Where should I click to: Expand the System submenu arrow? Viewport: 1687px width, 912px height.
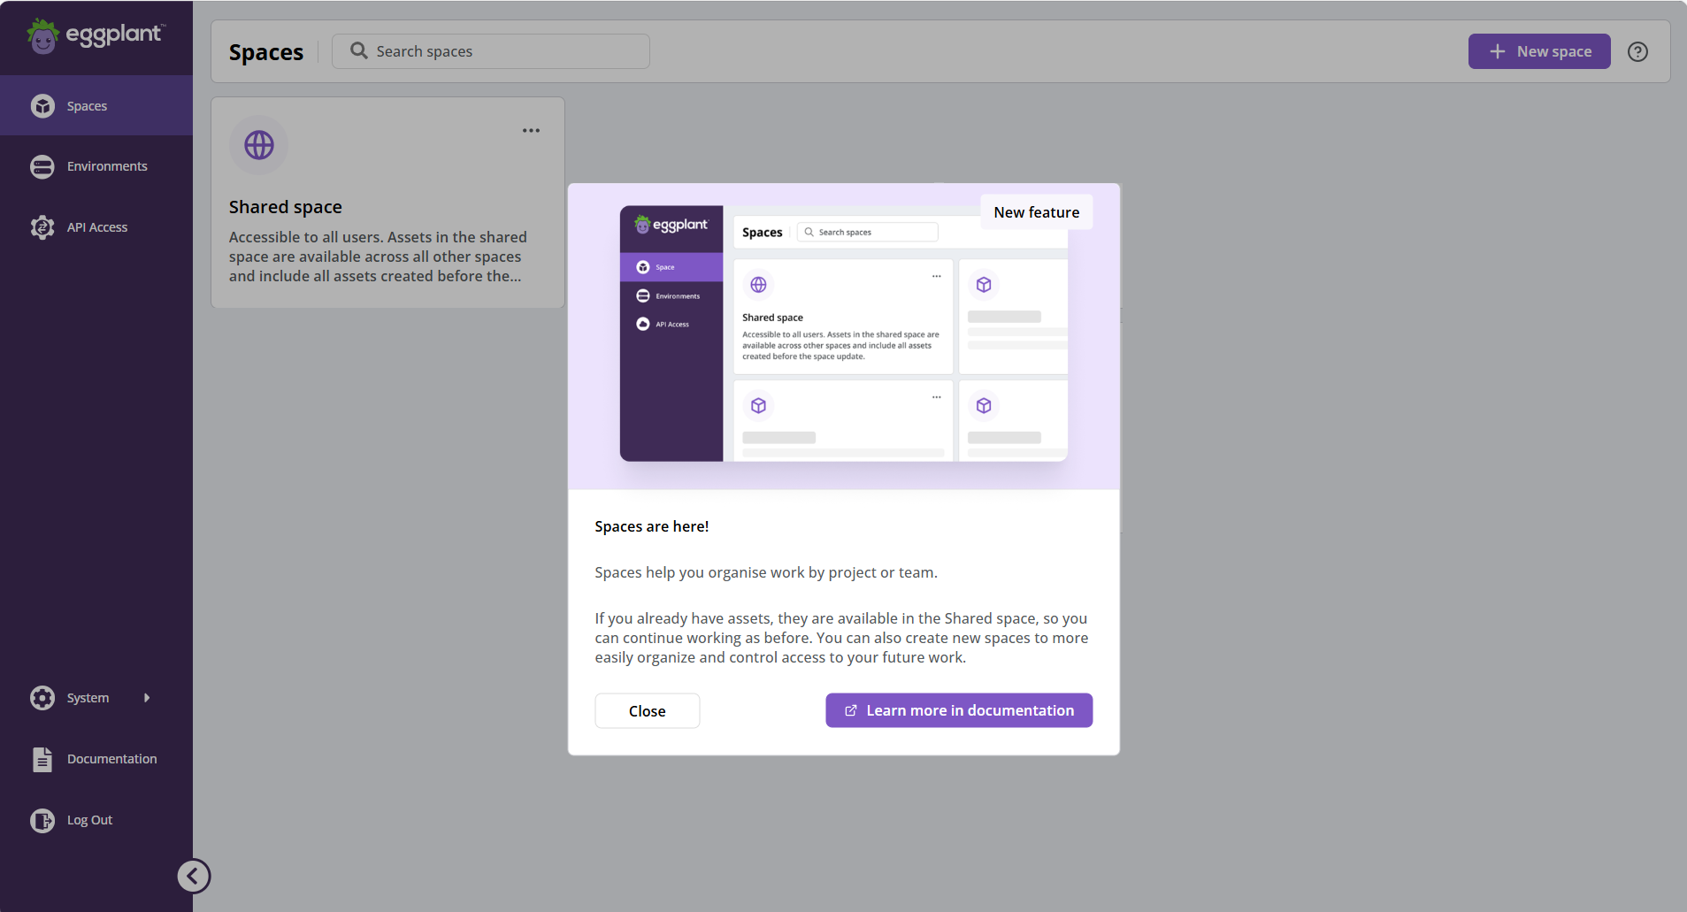point(147,698)
